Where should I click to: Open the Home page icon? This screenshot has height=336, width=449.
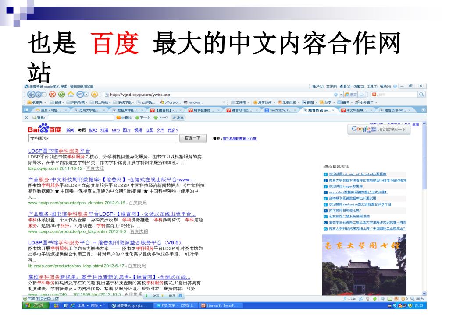(x=71, y=94)
